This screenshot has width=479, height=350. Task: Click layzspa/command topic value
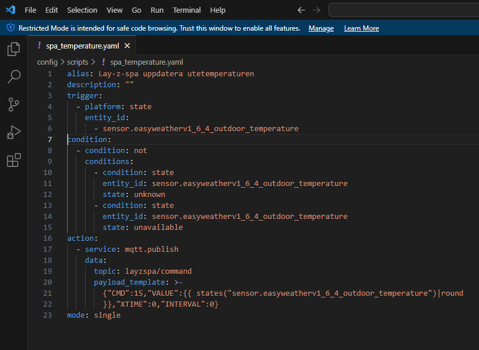click(159, 271)
